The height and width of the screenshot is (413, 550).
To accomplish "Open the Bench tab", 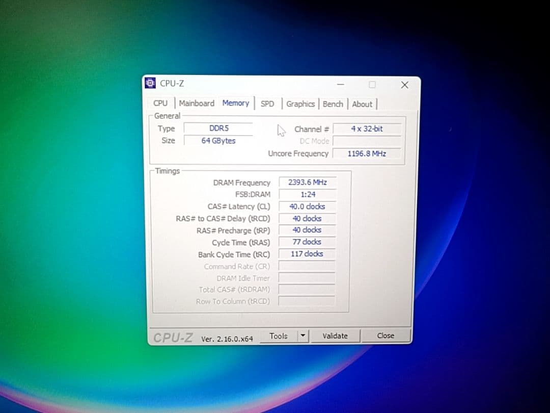I will pyautogui.click(x=333, y=104).
